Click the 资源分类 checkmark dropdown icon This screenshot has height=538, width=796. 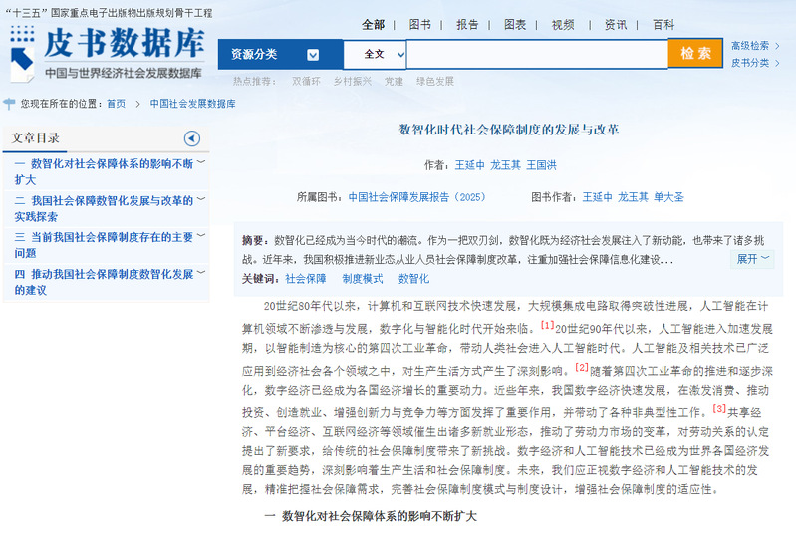pos(313,55)
